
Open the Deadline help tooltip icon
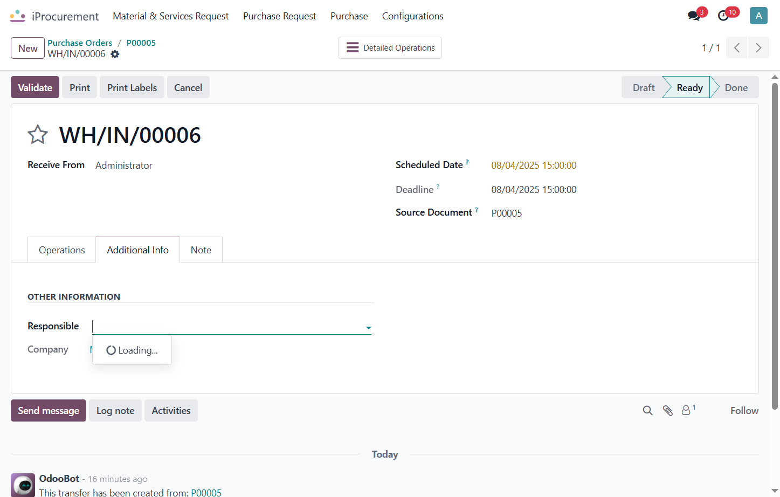tap(438, 187)
